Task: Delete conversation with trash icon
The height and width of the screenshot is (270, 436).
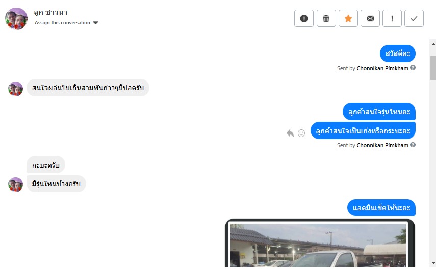Action: [326, 18]
